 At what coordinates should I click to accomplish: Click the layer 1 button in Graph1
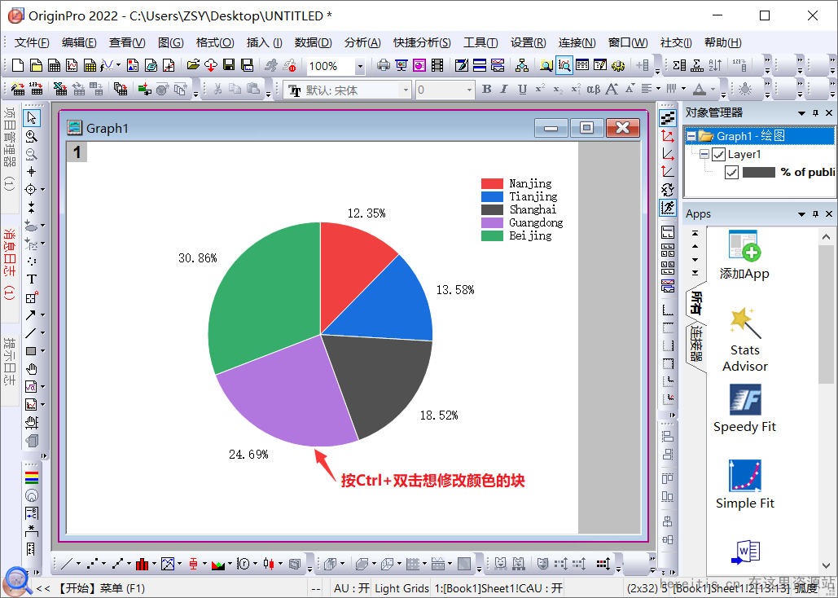pyautogui.click(x=77, y=152)
